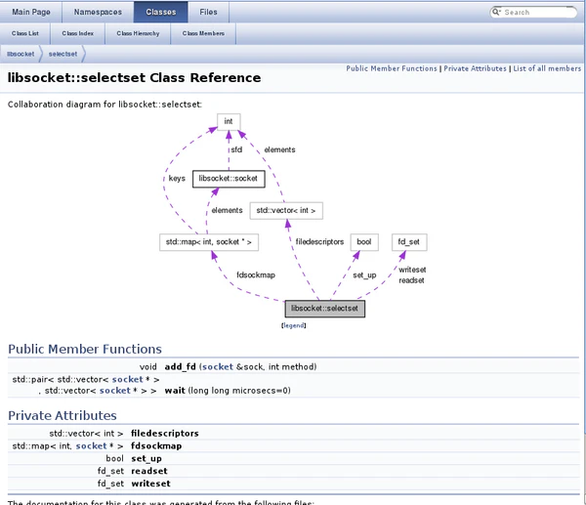
Task: Open the add_fd function link
Action: coord(181,366)
